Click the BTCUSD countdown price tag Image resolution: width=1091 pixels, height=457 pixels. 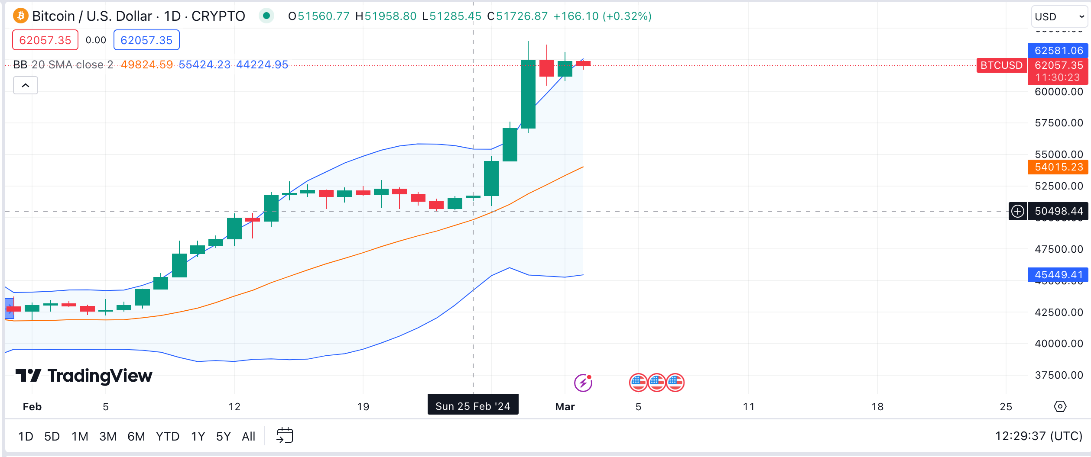[1058, 72]
